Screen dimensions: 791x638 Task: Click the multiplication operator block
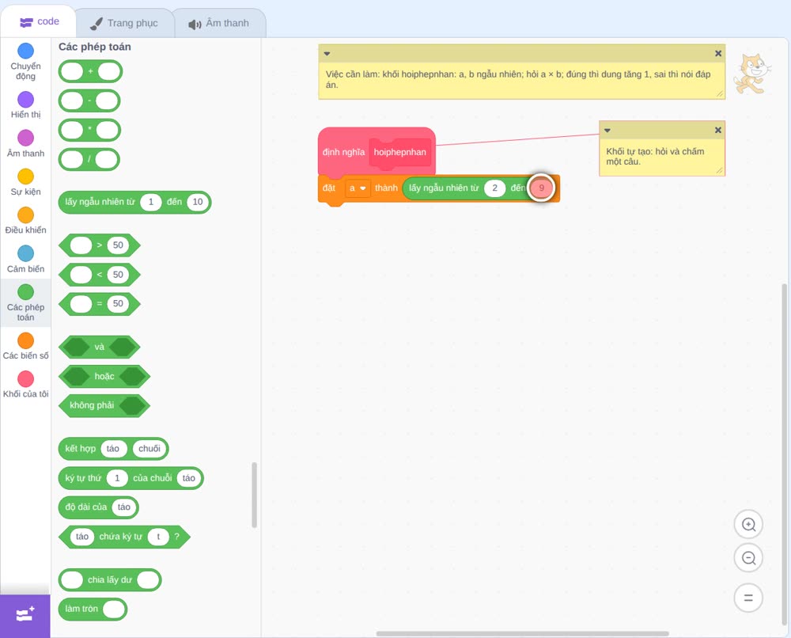[x=89, y=131]
